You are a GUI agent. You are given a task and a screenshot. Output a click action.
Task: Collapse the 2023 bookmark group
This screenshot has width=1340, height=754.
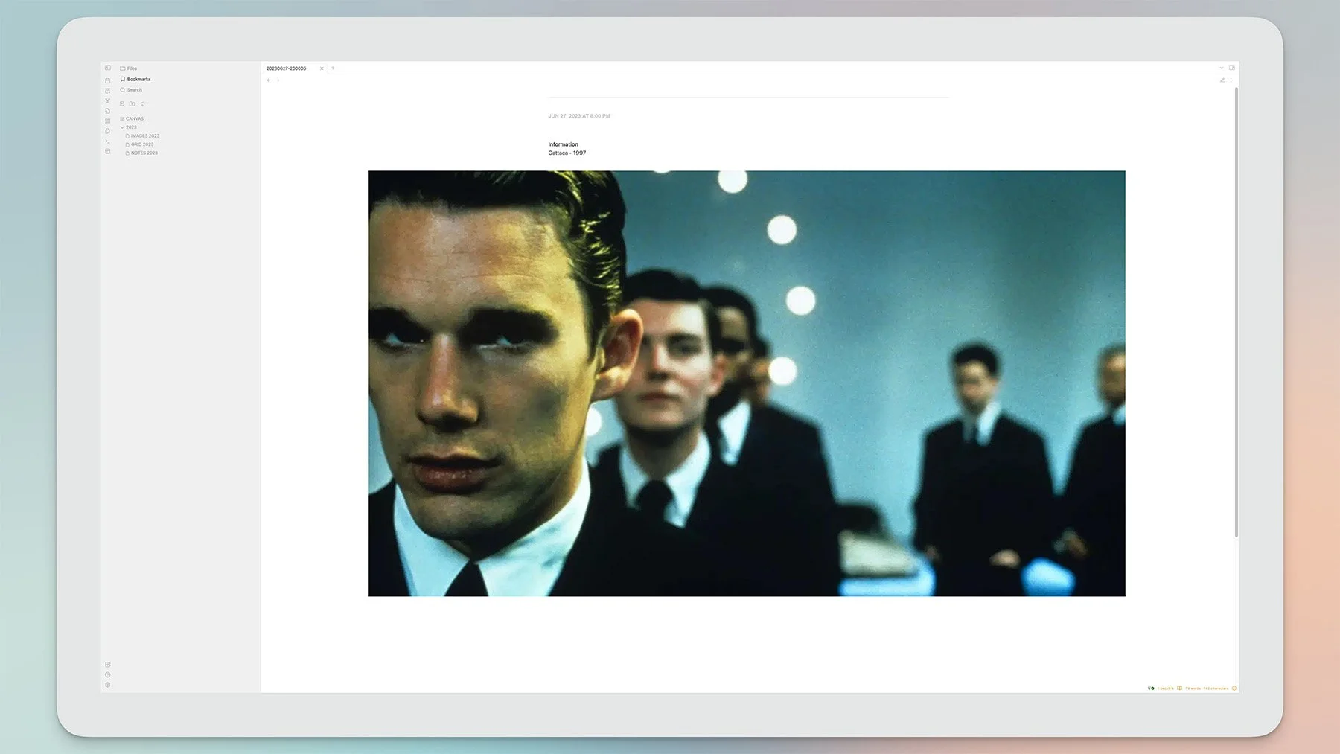[122, 127]
